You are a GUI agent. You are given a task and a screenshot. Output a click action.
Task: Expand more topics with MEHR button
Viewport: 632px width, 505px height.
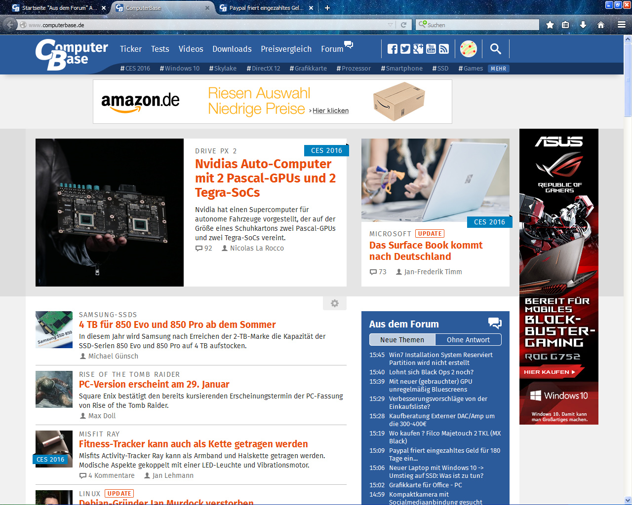coord(498,69)
